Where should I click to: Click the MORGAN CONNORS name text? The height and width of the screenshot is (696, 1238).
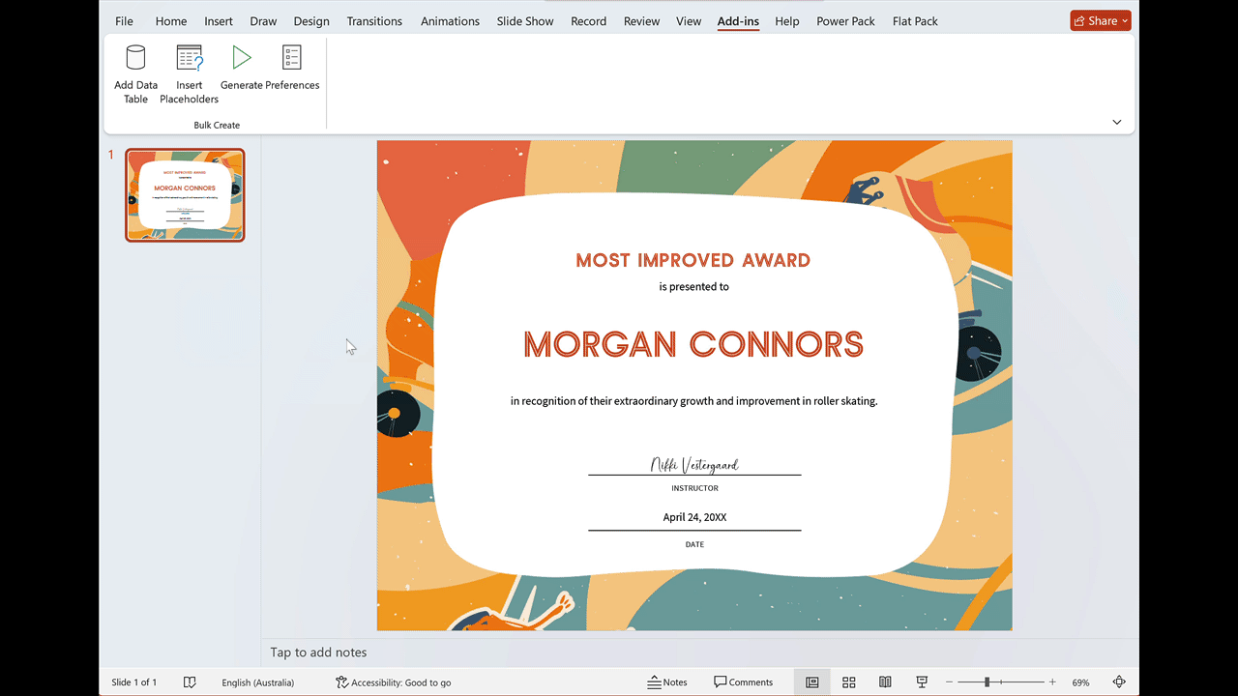coord(693,344)
